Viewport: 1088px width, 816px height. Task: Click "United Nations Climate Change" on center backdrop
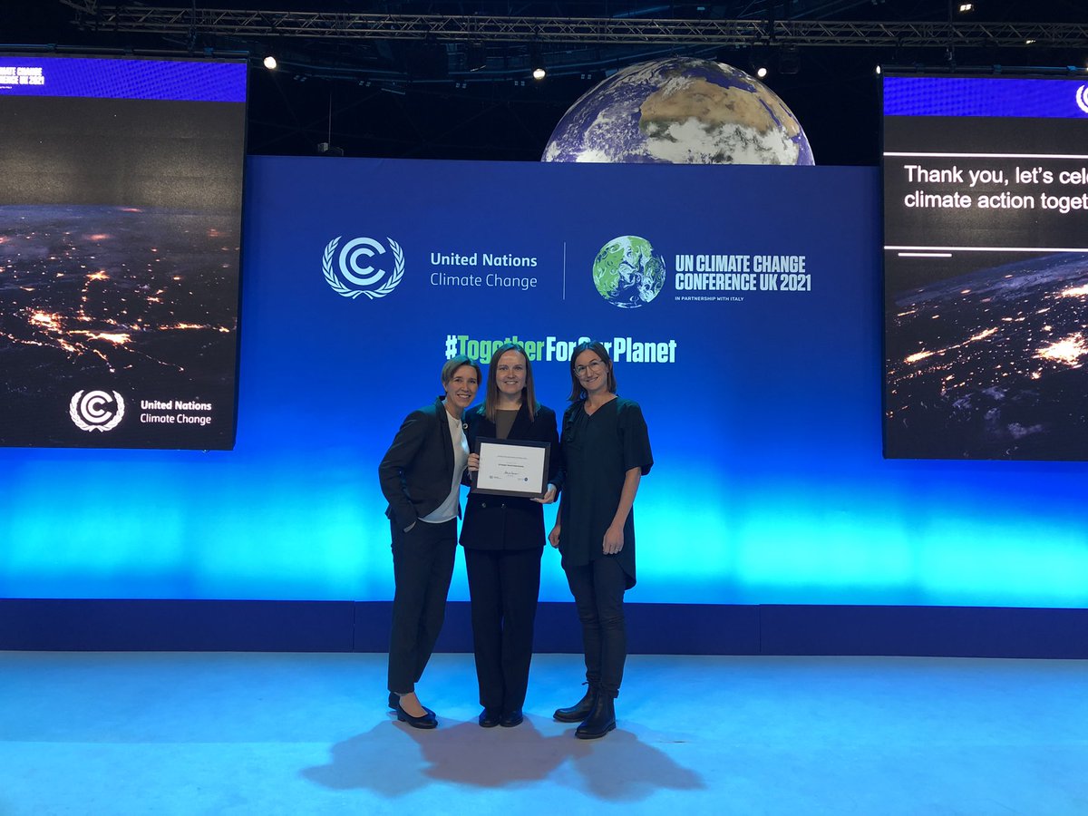click(483, 270)
